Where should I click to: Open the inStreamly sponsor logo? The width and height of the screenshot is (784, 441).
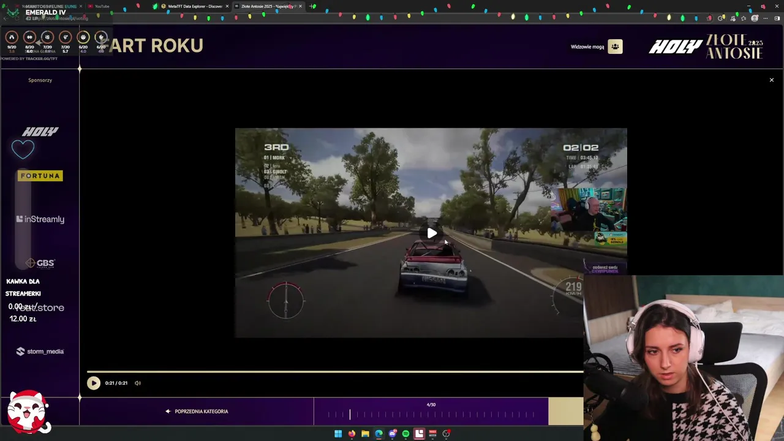40,219
